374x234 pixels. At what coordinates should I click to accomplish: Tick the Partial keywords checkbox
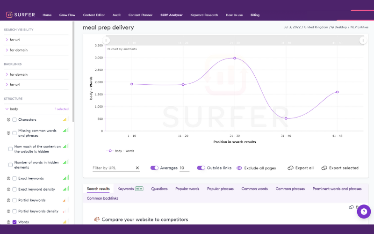coord(14,200)
